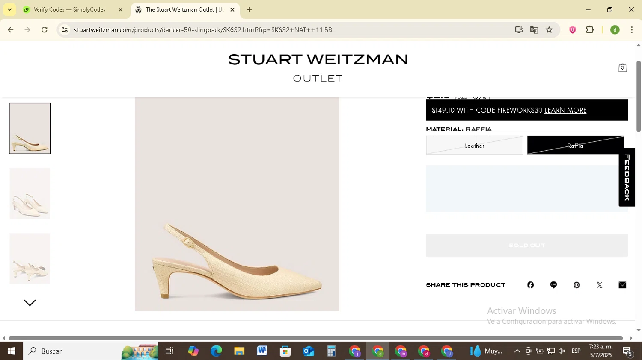
Task: Open the Extensions puzzle icon
Action: 590,30
